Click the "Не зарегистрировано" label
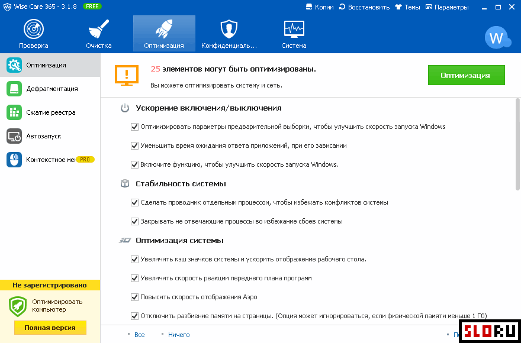 tap(50, 285)
